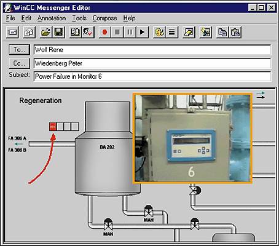
Task: Click the copy toolbar icon
Action: tap(222, 32)
